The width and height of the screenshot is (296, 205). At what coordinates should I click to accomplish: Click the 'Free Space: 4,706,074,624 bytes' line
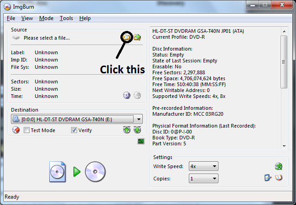(189, 78)
